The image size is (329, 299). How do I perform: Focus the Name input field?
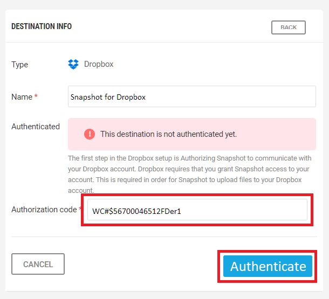point(191,97)
